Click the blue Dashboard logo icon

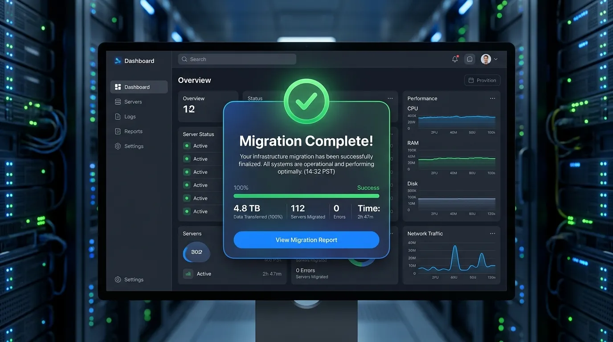tap(118, 61)
